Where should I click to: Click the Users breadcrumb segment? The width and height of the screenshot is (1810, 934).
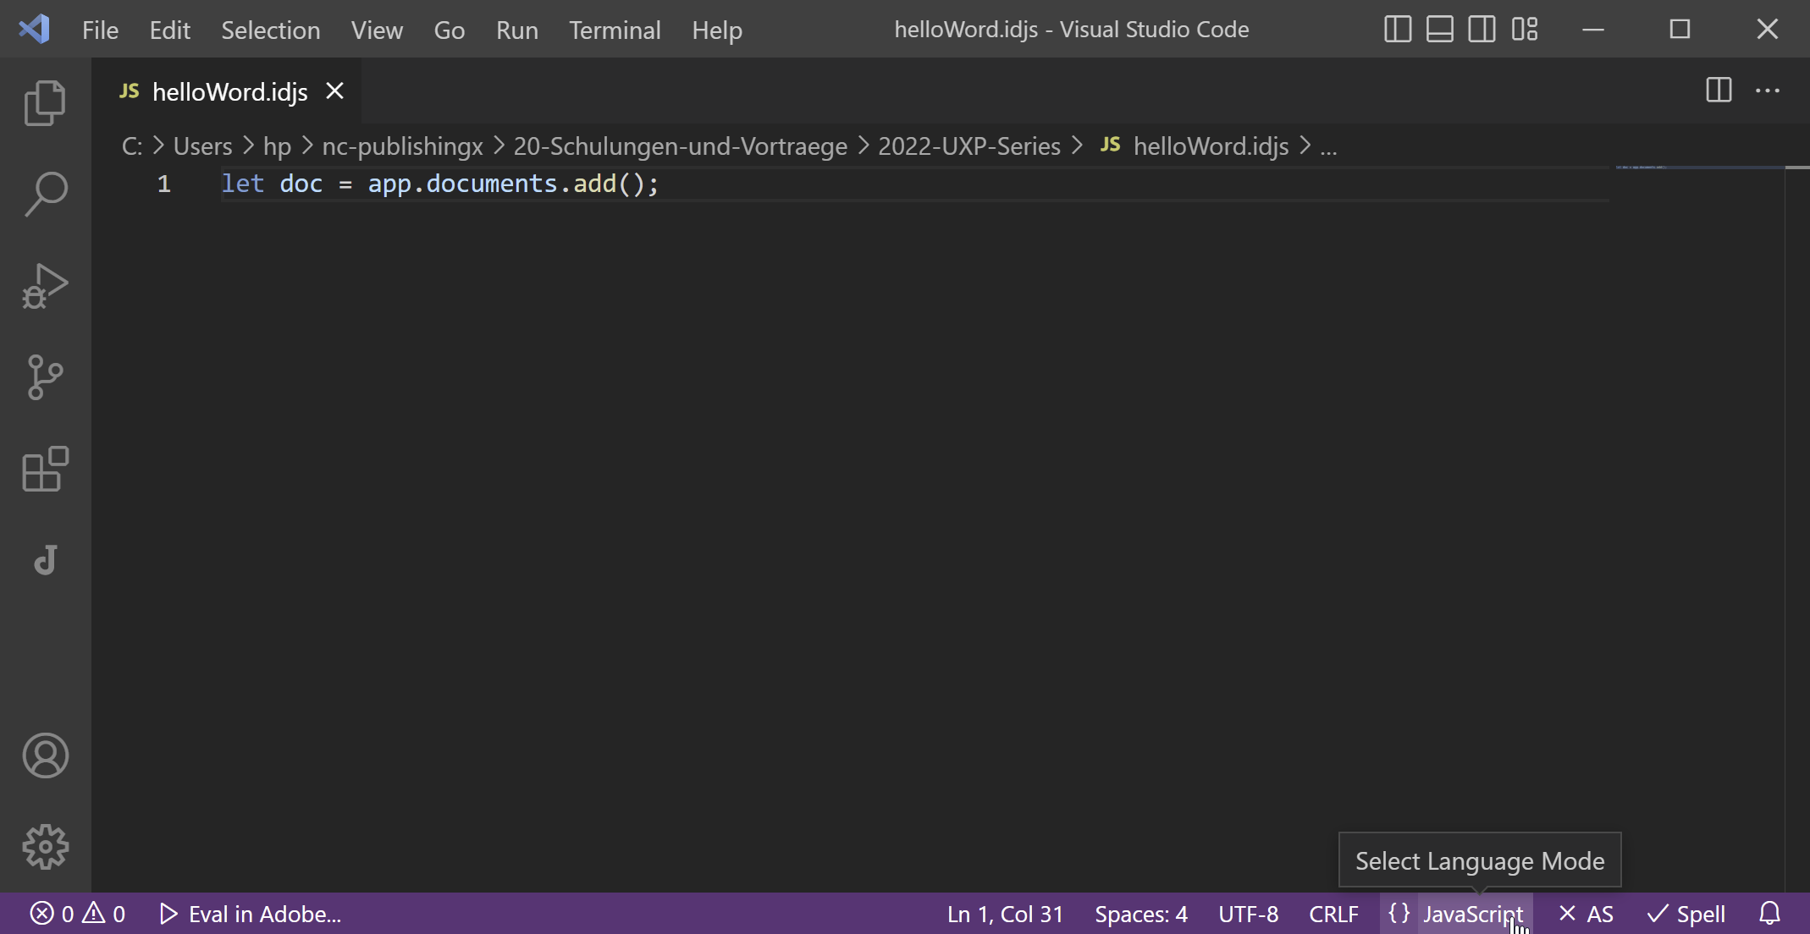coord(202,146)
